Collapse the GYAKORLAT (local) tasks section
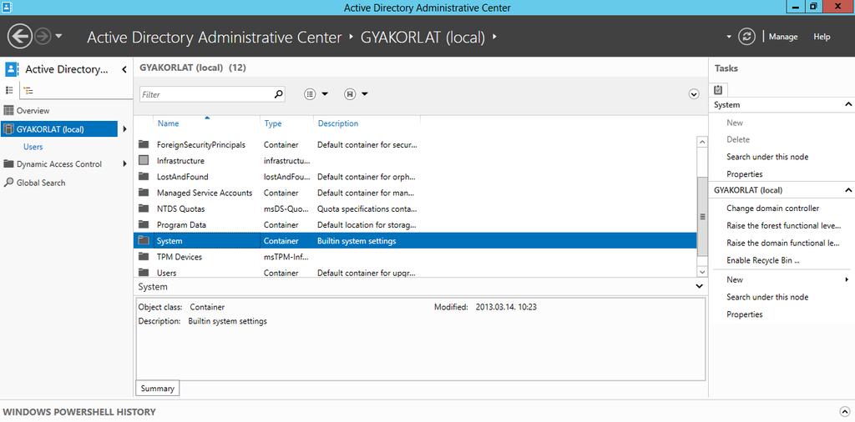The image size is (855, 422). (848, 190)
